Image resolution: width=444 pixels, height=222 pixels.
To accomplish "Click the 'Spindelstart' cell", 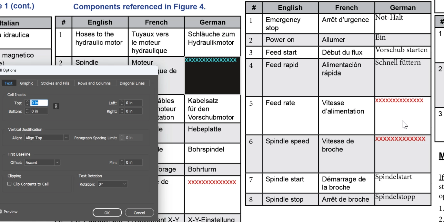I will point(403,183).
